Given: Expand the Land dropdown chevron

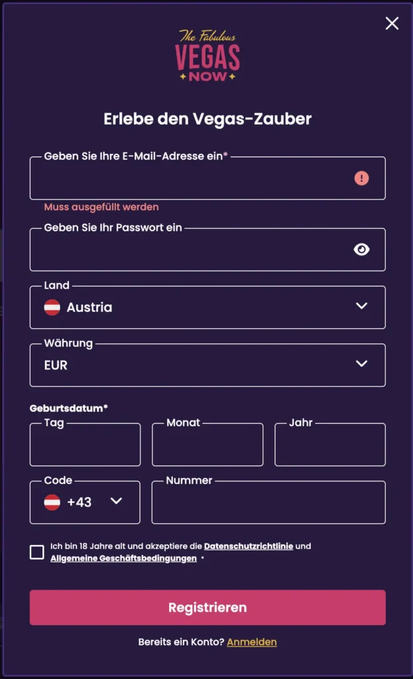Looking at the screenshot, I should point(361,306).
